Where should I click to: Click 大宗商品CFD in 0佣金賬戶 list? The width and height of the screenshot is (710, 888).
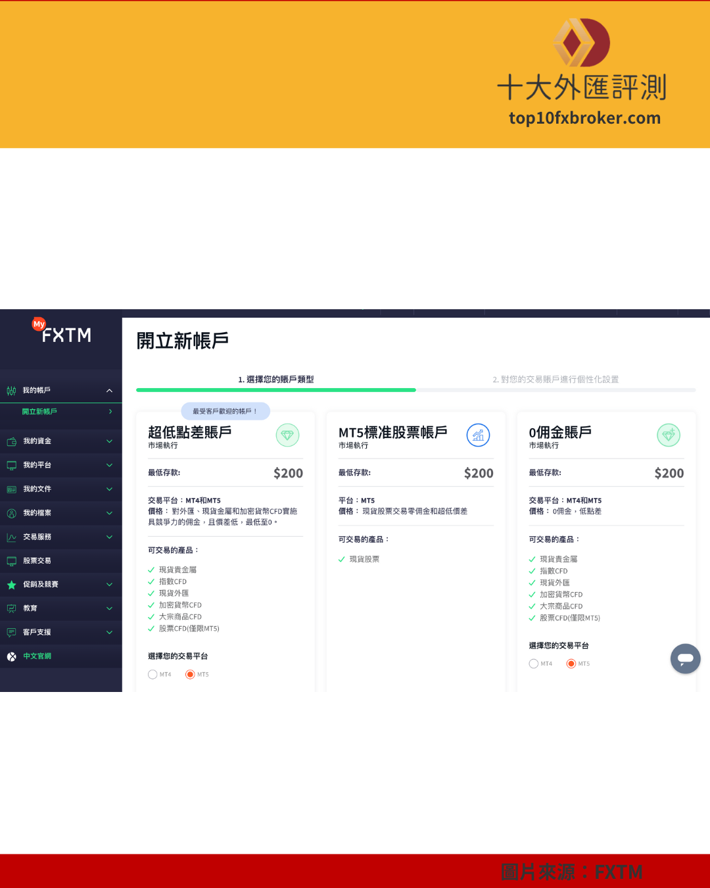click(x=561, y=606)
